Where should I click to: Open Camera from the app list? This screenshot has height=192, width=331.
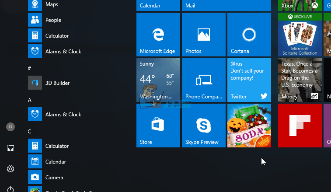pos(54,178)
